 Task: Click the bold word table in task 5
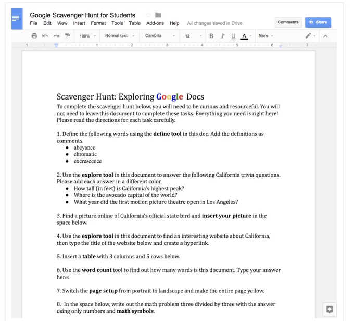click(89, 256)
